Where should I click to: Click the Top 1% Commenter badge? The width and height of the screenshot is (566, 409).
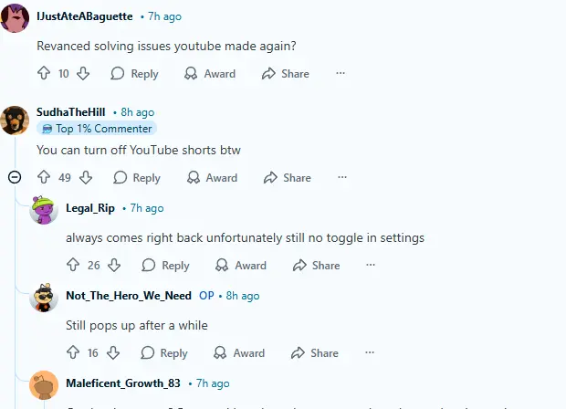[x=97, y=129]
